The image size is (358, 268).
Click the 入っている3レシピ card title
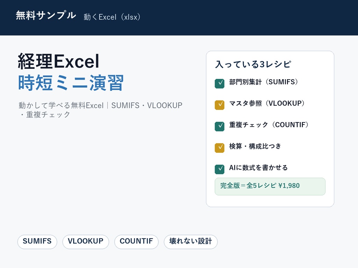[253, 64]
